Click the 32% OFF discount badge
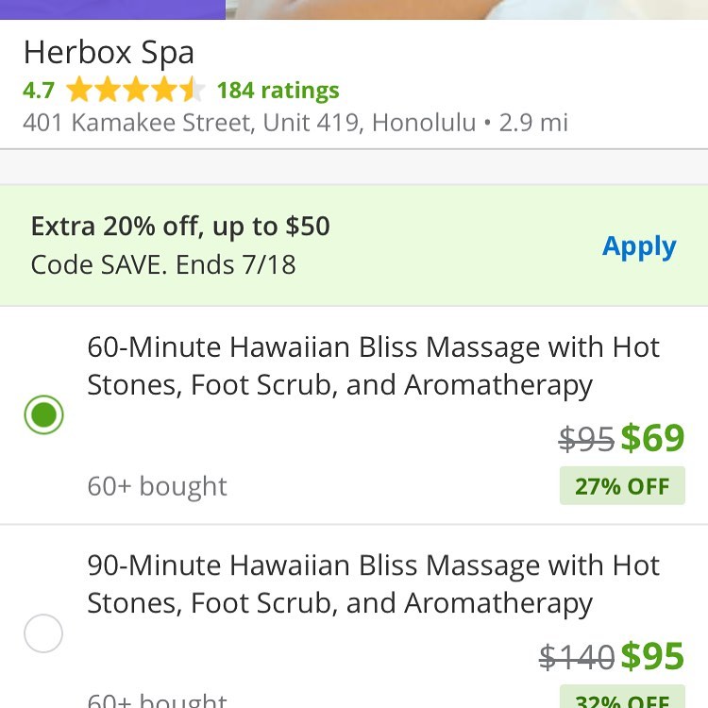 622,700
